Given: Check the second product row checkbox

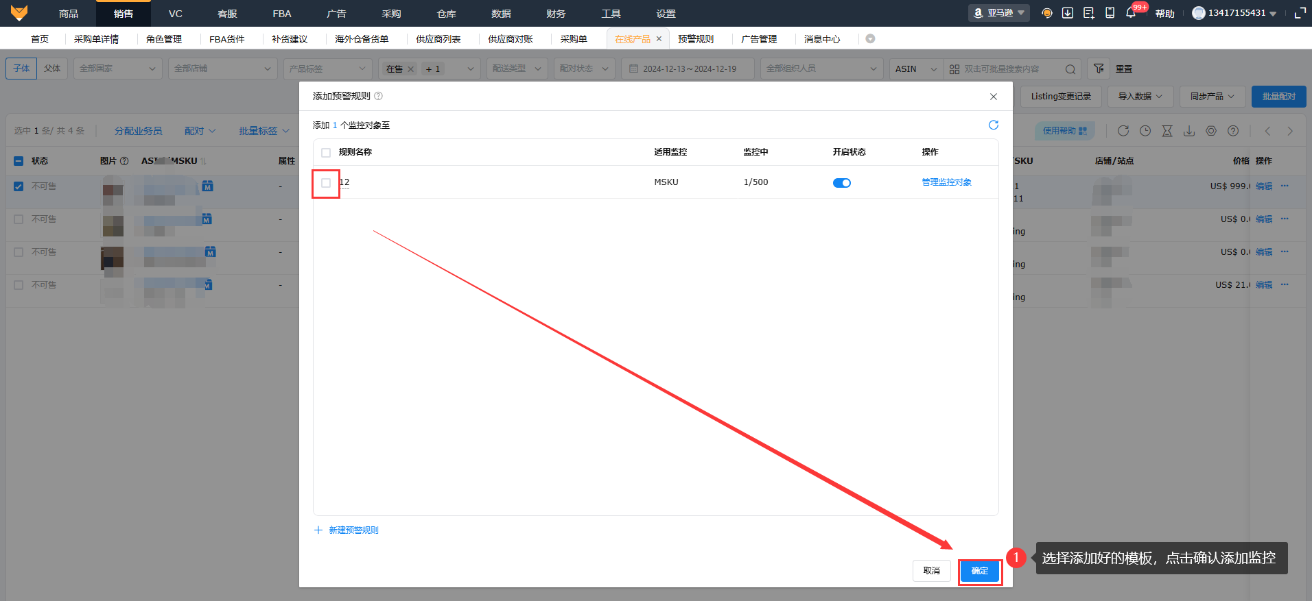Looking at the screenshot, I should point(19,219).
